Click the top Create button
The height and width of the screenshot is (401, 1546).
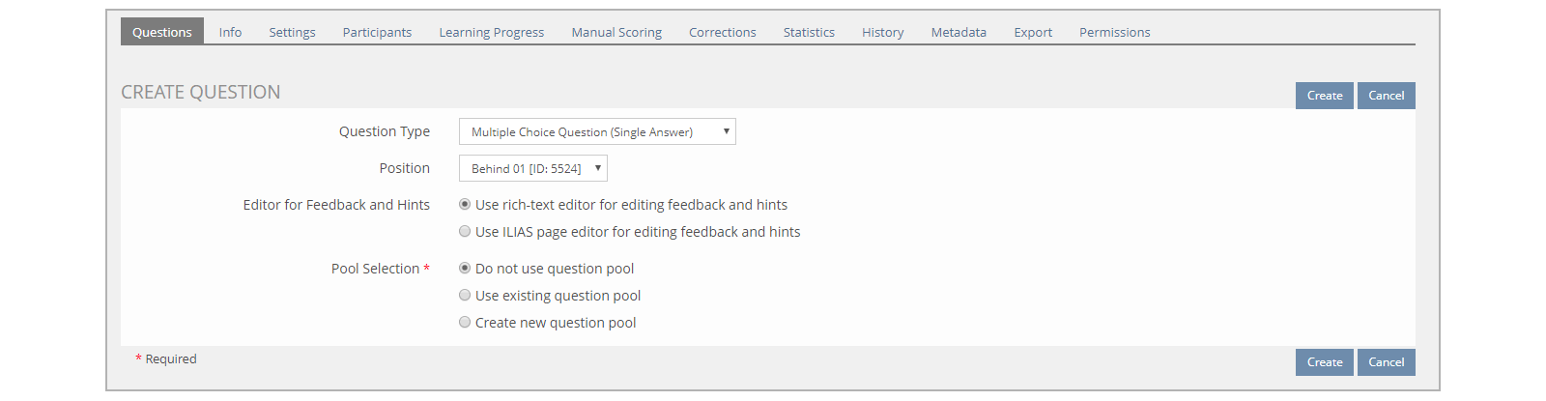click(1325, 96)
